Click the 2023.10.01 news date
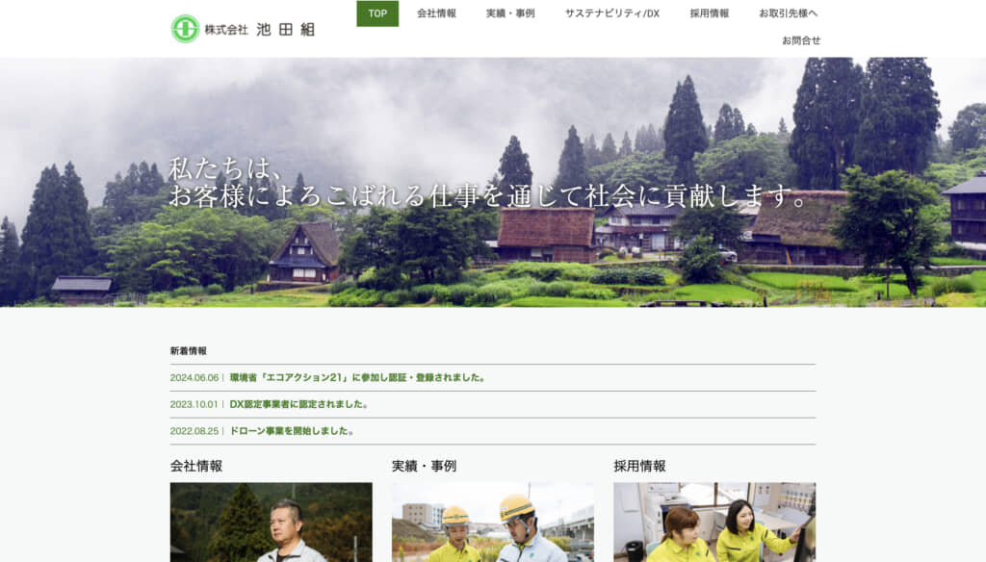Viewport: 986px width, 562px height. (194, 404)
